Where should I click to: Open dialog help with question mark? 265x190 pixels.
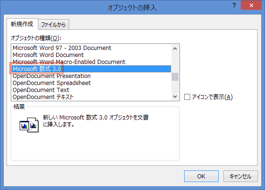[234, 6]
